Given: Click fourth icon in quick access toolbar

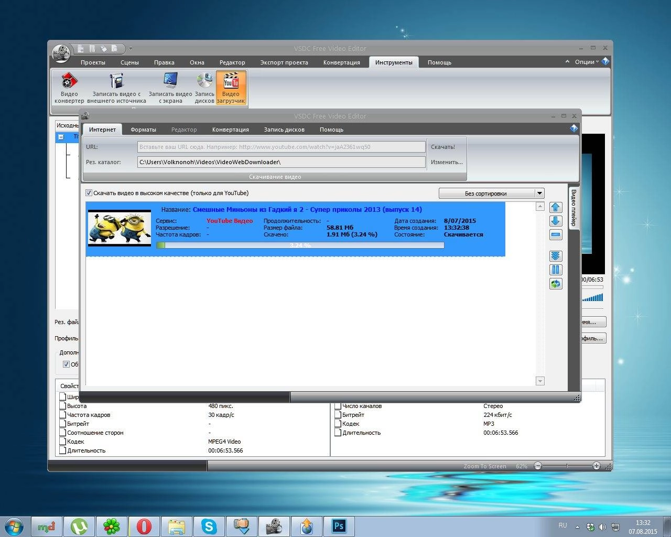Looking at the screenshot, I should tap(114, 48).
